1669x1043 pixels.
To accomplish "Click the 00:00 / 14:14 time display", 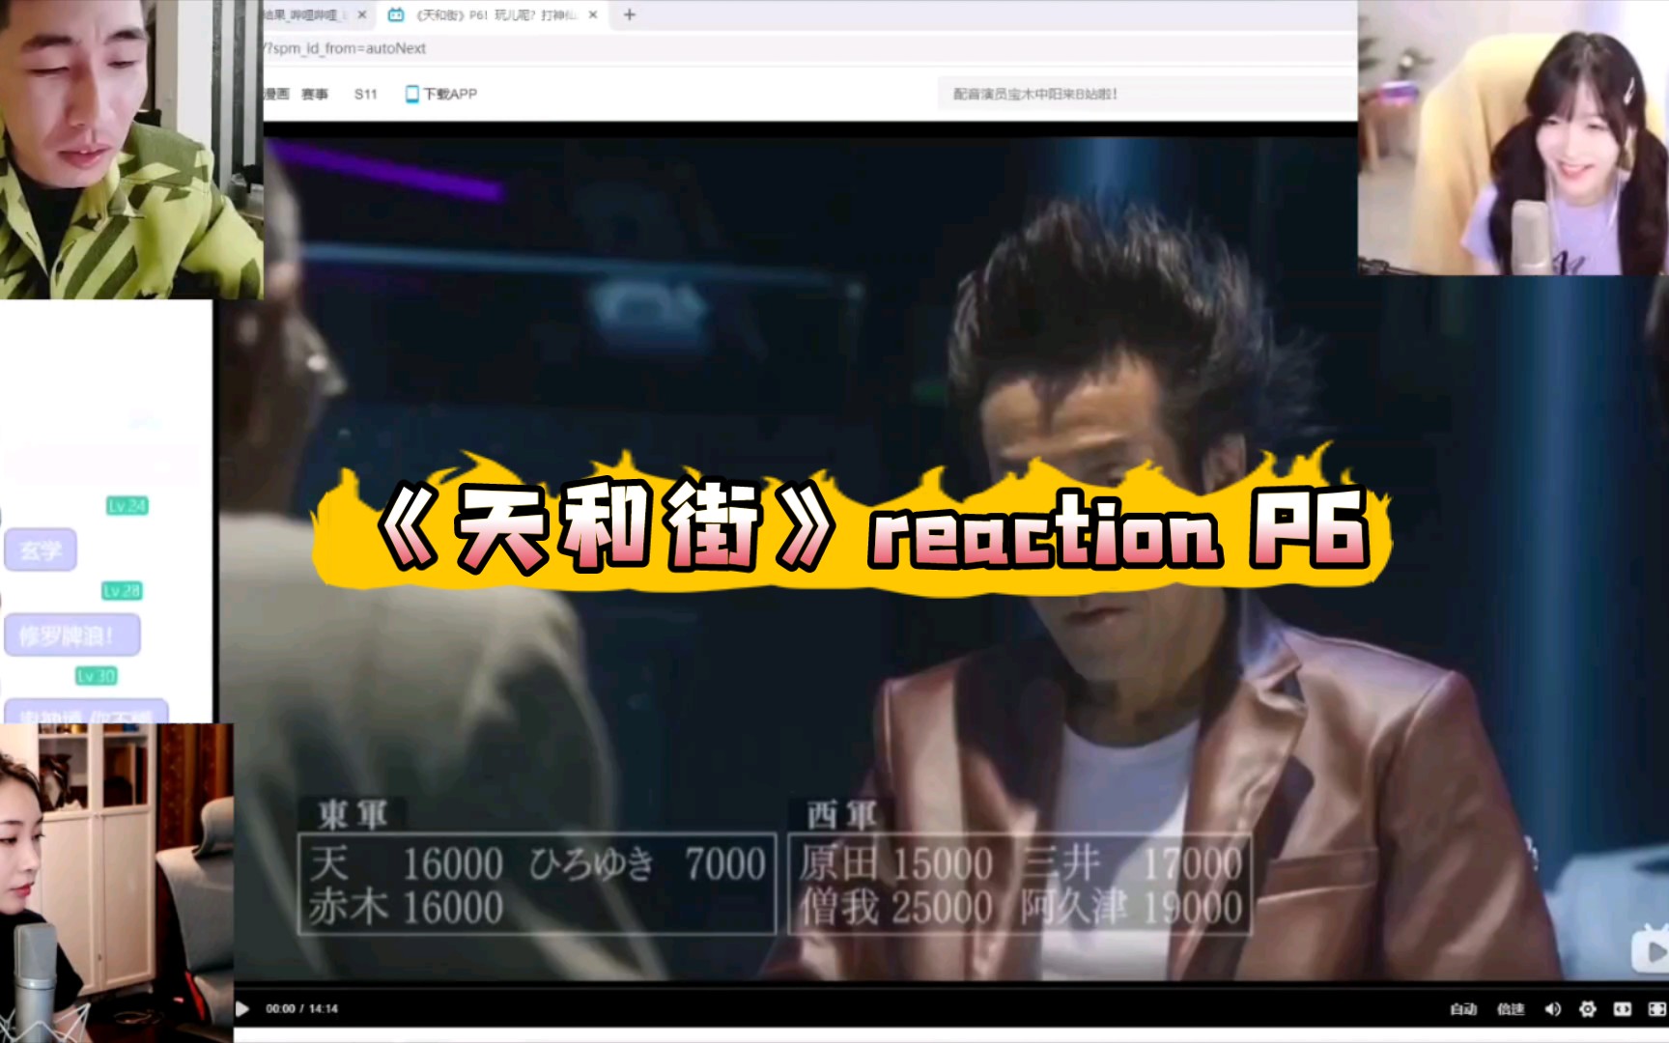I will pos(301,1009).
